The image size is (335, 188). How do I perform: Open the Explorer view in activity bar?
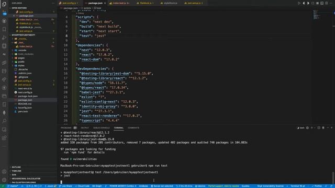point(4,4)
